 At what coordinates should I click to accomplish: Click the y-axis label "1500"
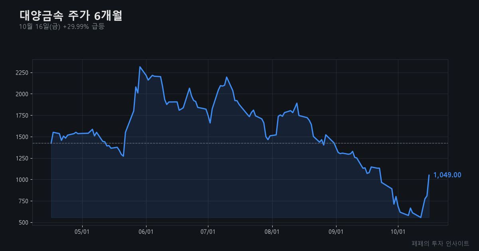point(22,137)
